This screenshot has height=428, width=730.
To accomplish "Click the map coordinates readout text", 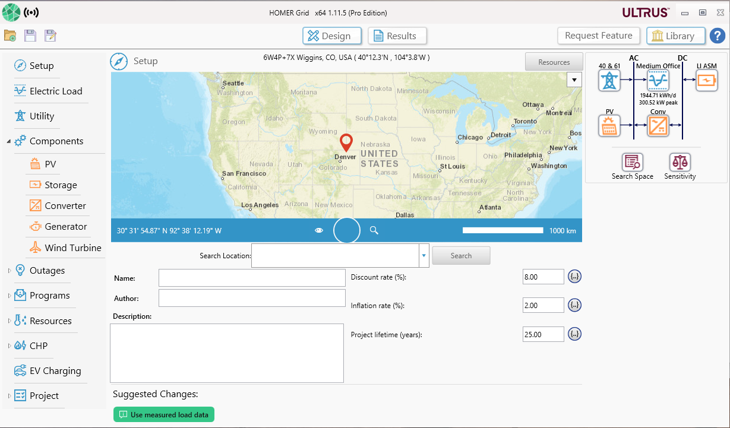I will (x=169, y=230).
